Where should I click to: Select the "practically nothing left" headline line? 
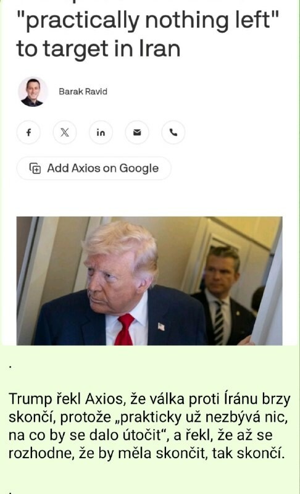tap(148, 20)
